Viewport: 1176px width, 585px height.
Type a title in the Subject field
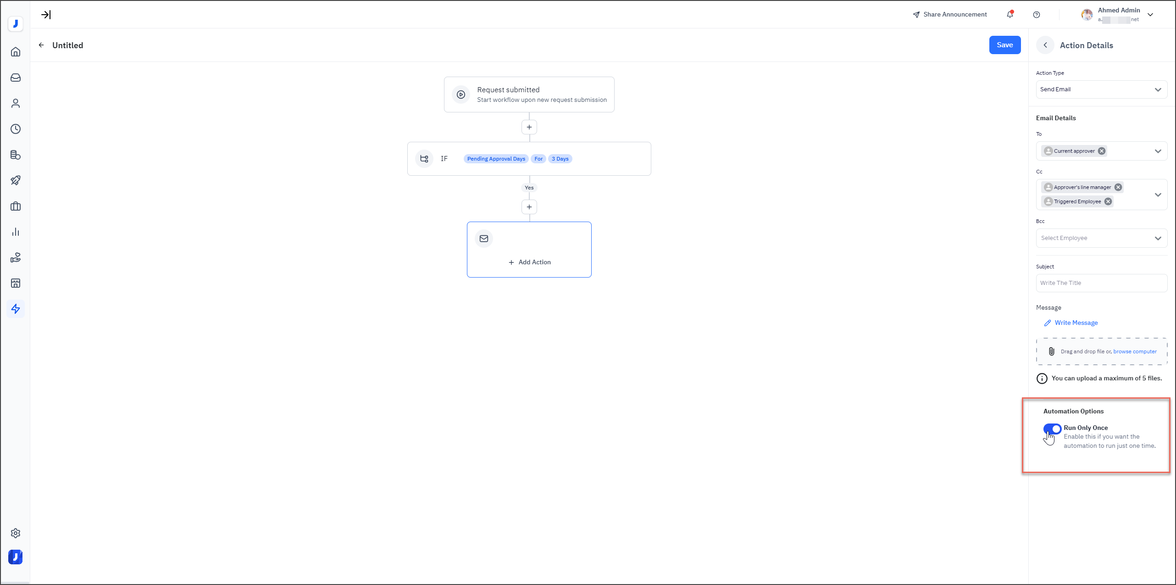1101,283
